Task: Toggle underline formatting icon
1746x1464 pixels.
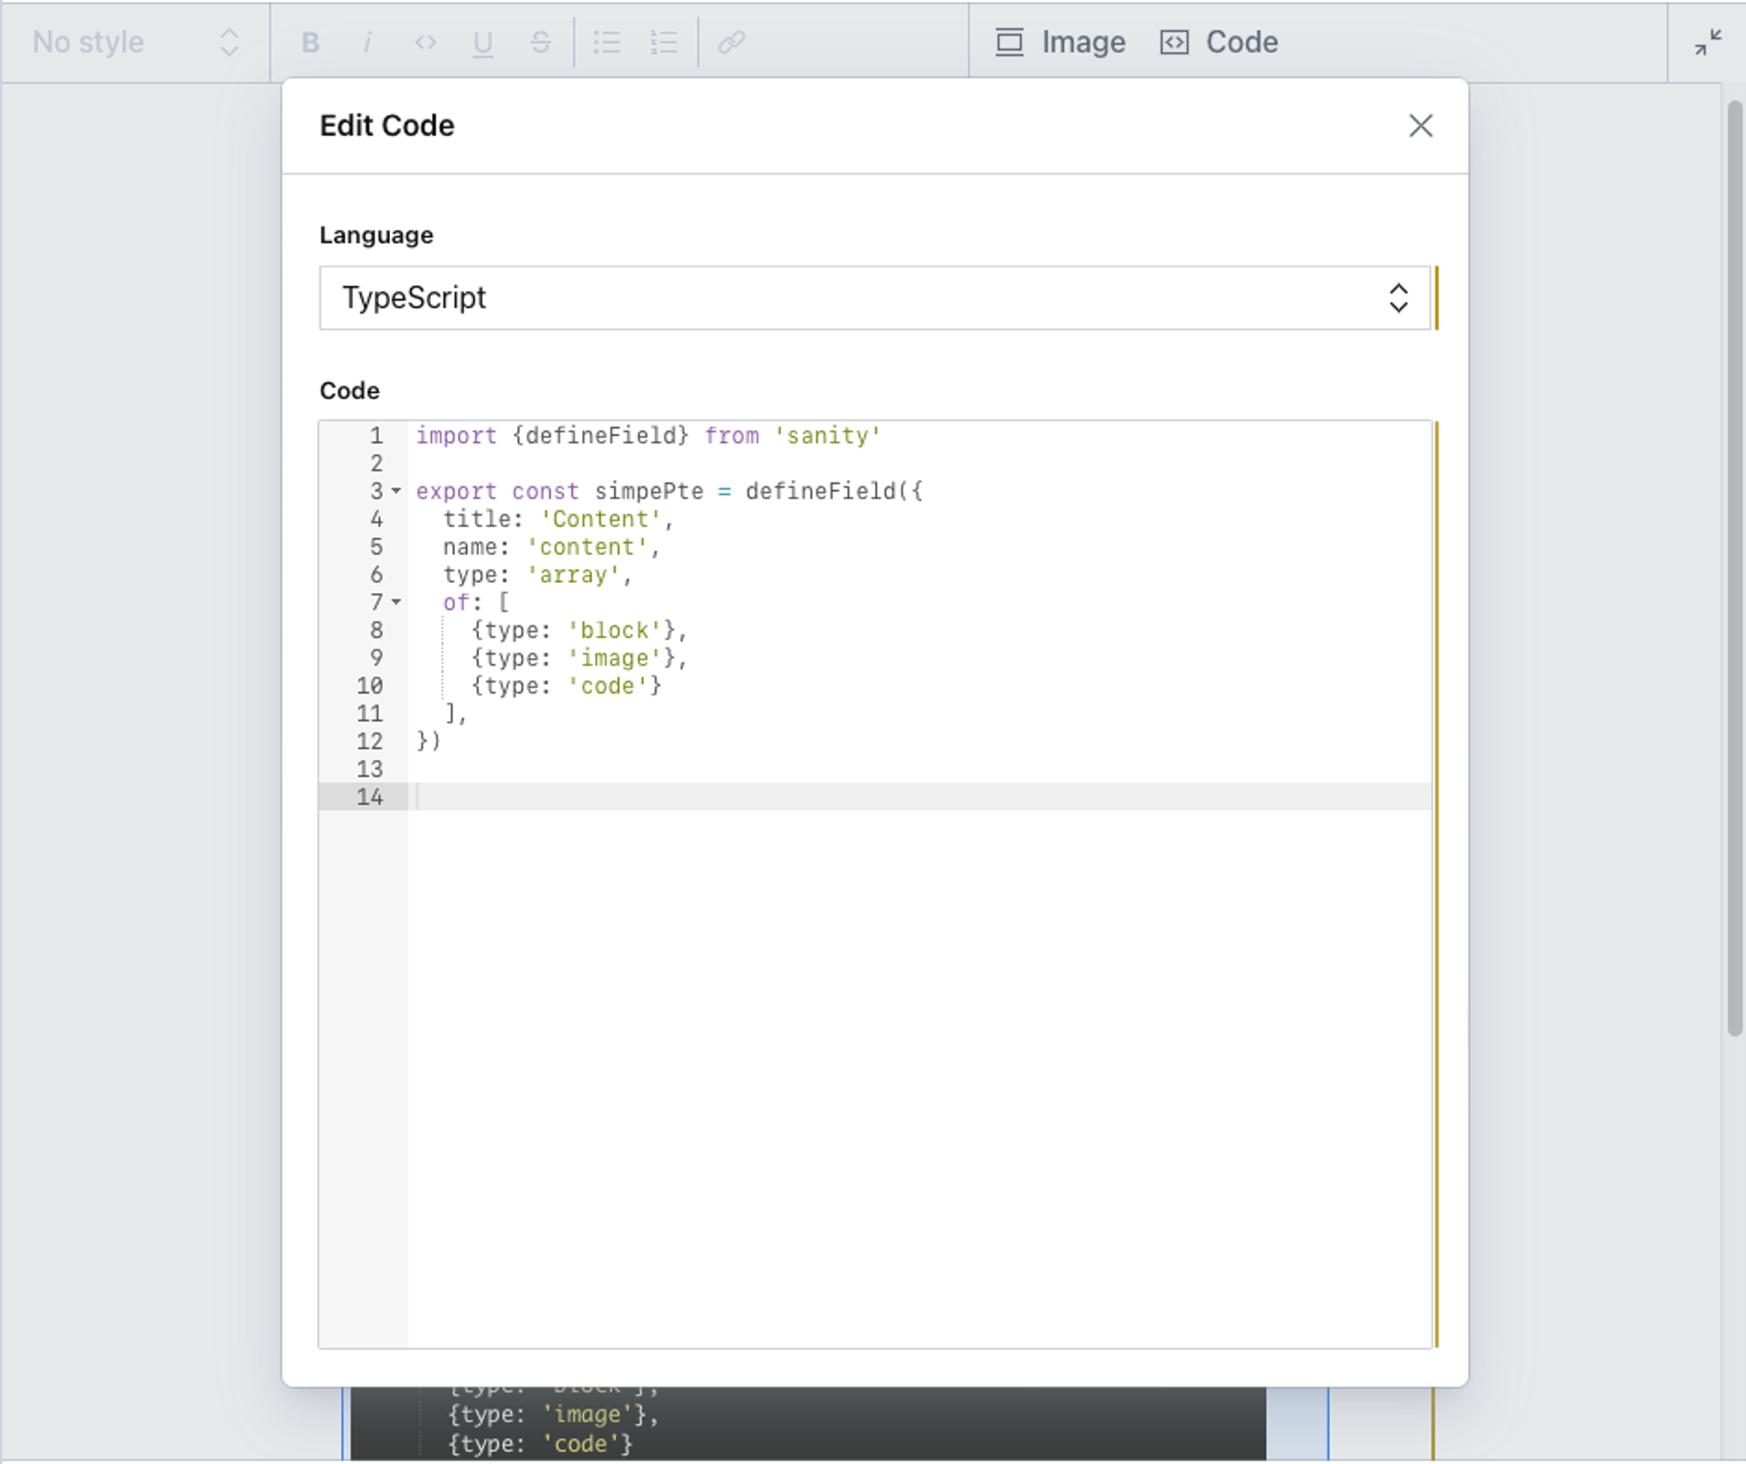Action: point(483,43)
